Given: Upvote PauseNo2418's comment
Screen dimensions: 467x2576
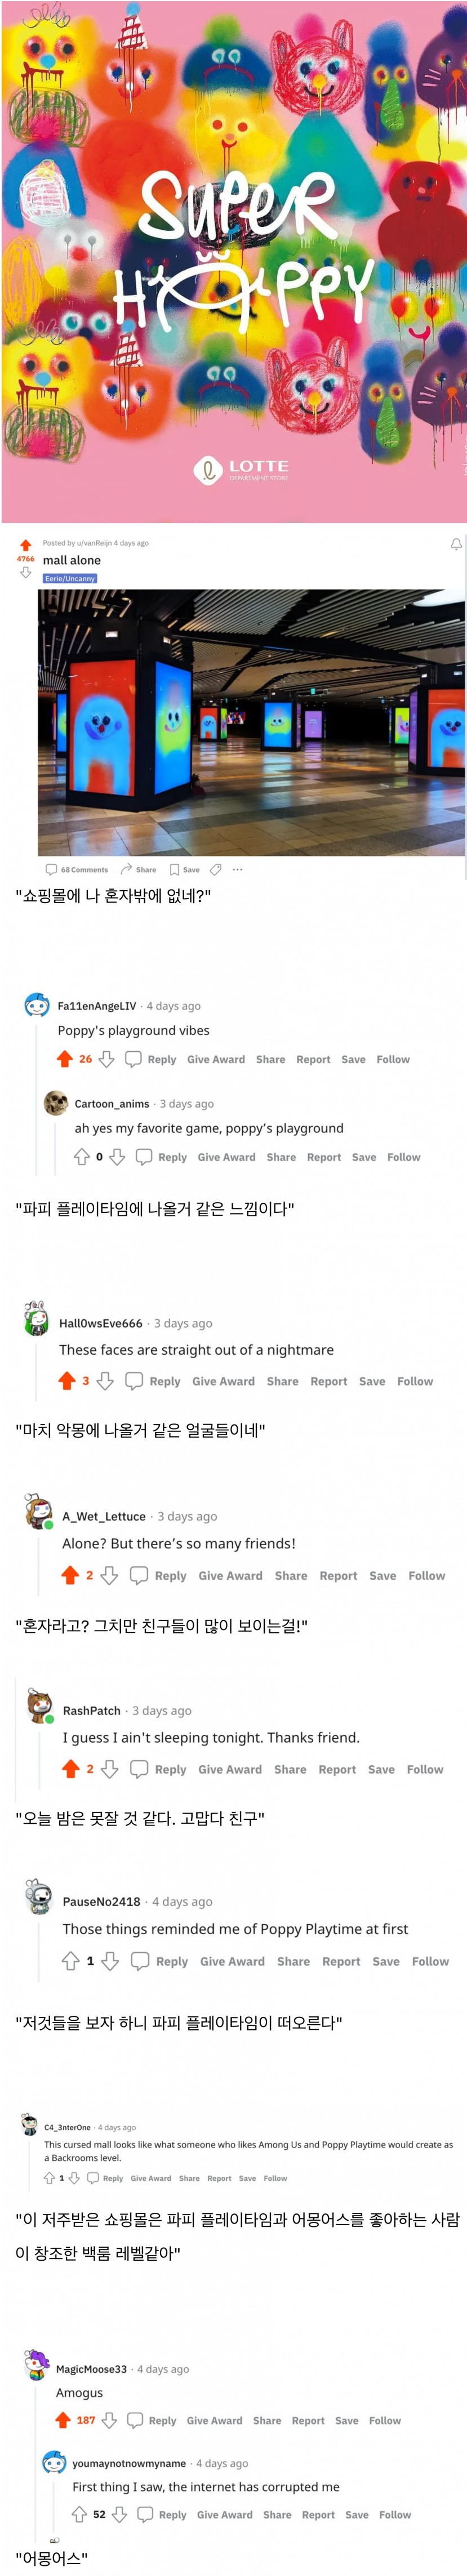Looking at the screenshot, I should [x=71, y=1961].
